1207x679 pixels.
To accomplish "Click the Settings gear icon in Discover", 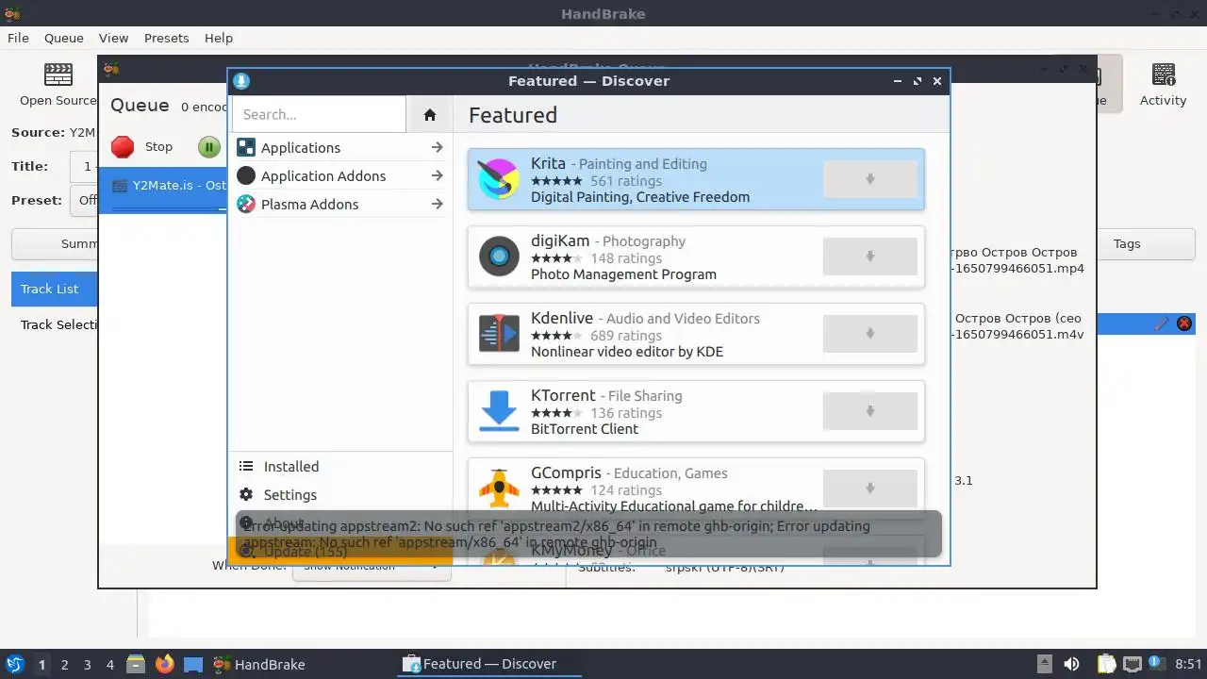I will pos(246,494).
